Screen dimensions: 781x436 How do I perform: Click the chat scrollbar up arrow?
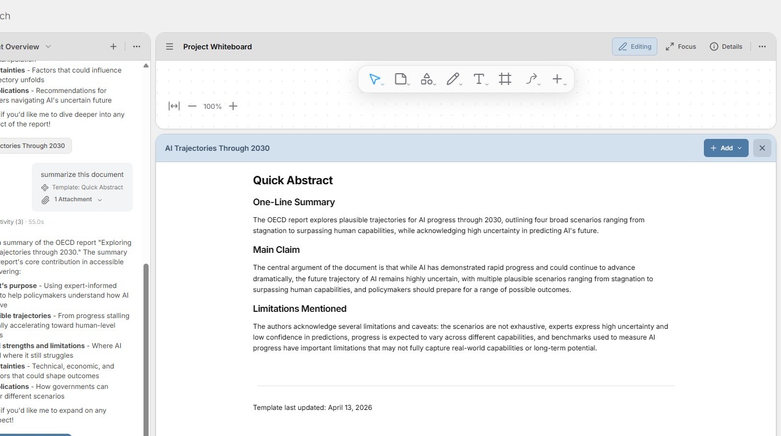pyautogui.click(x=146, y=66)
